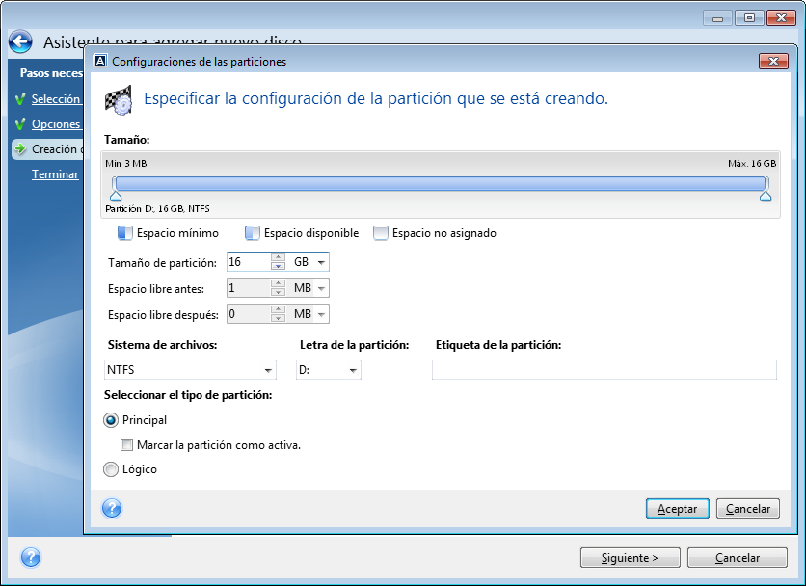
Task: Check Marcar la partición como activa
Action: click(x=126, y=444)
